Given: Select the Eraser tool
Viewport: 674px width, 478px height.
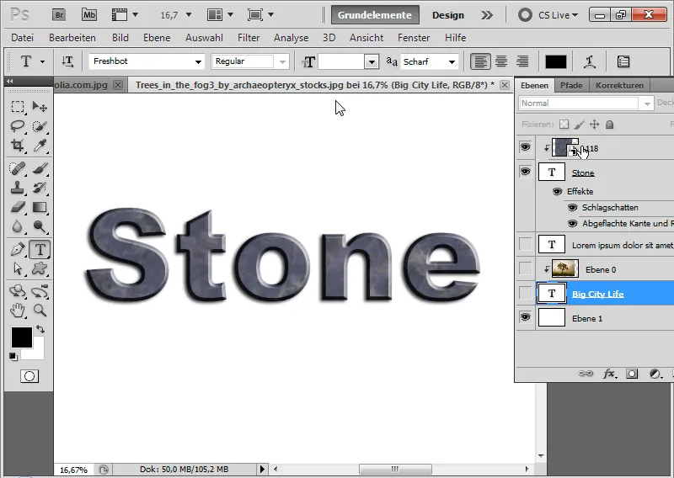Looking at the screenshot, I should point(18,207).
